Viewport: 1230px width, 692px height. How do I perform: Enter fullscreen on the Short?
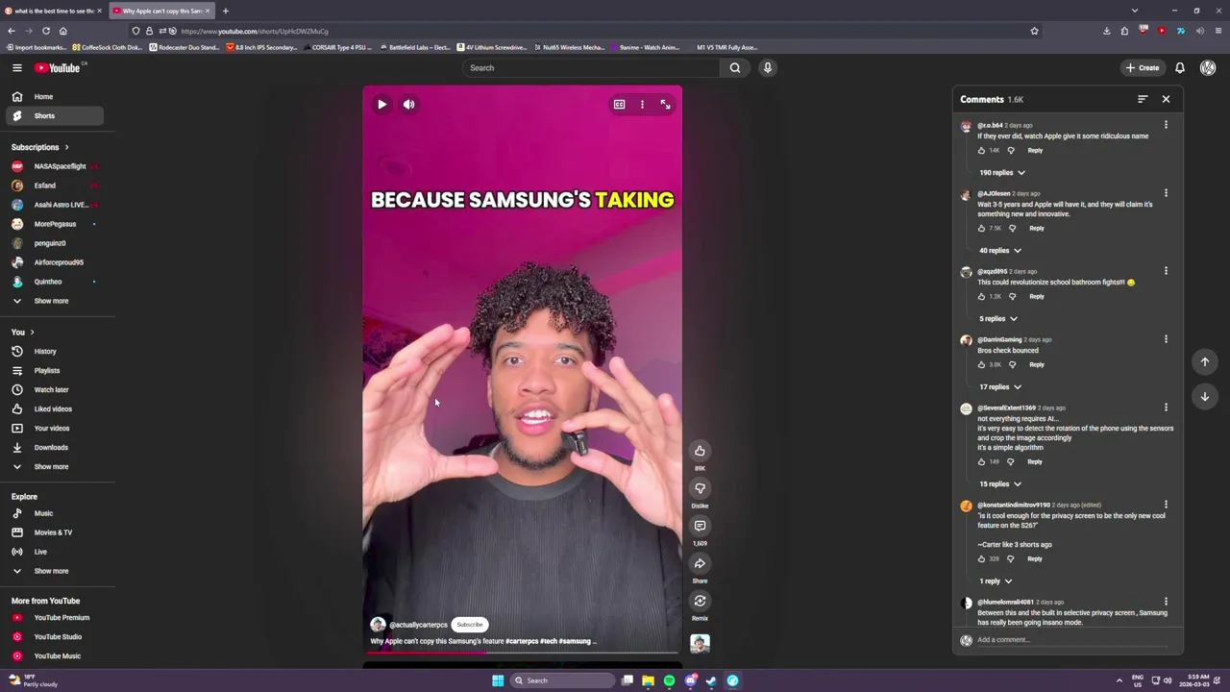(665, 104)
